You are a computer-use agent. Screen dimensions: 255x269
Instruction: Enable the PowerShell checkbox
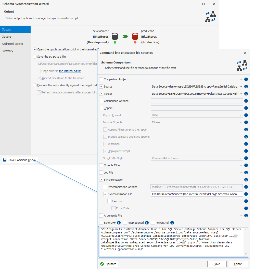click(x=153, y=223)
